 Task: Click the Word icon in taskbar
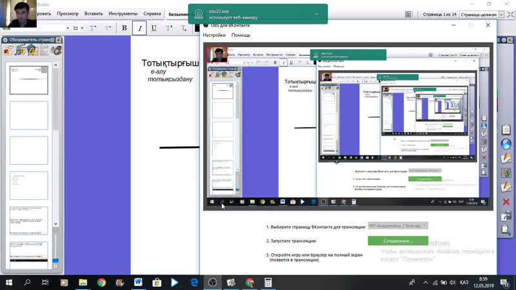click(x=139, y=282)
